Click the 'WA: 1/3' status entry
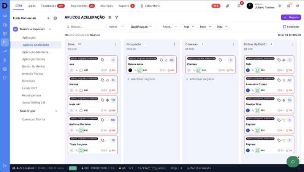This screenshot has width=304, height=172. pos(126,168)
